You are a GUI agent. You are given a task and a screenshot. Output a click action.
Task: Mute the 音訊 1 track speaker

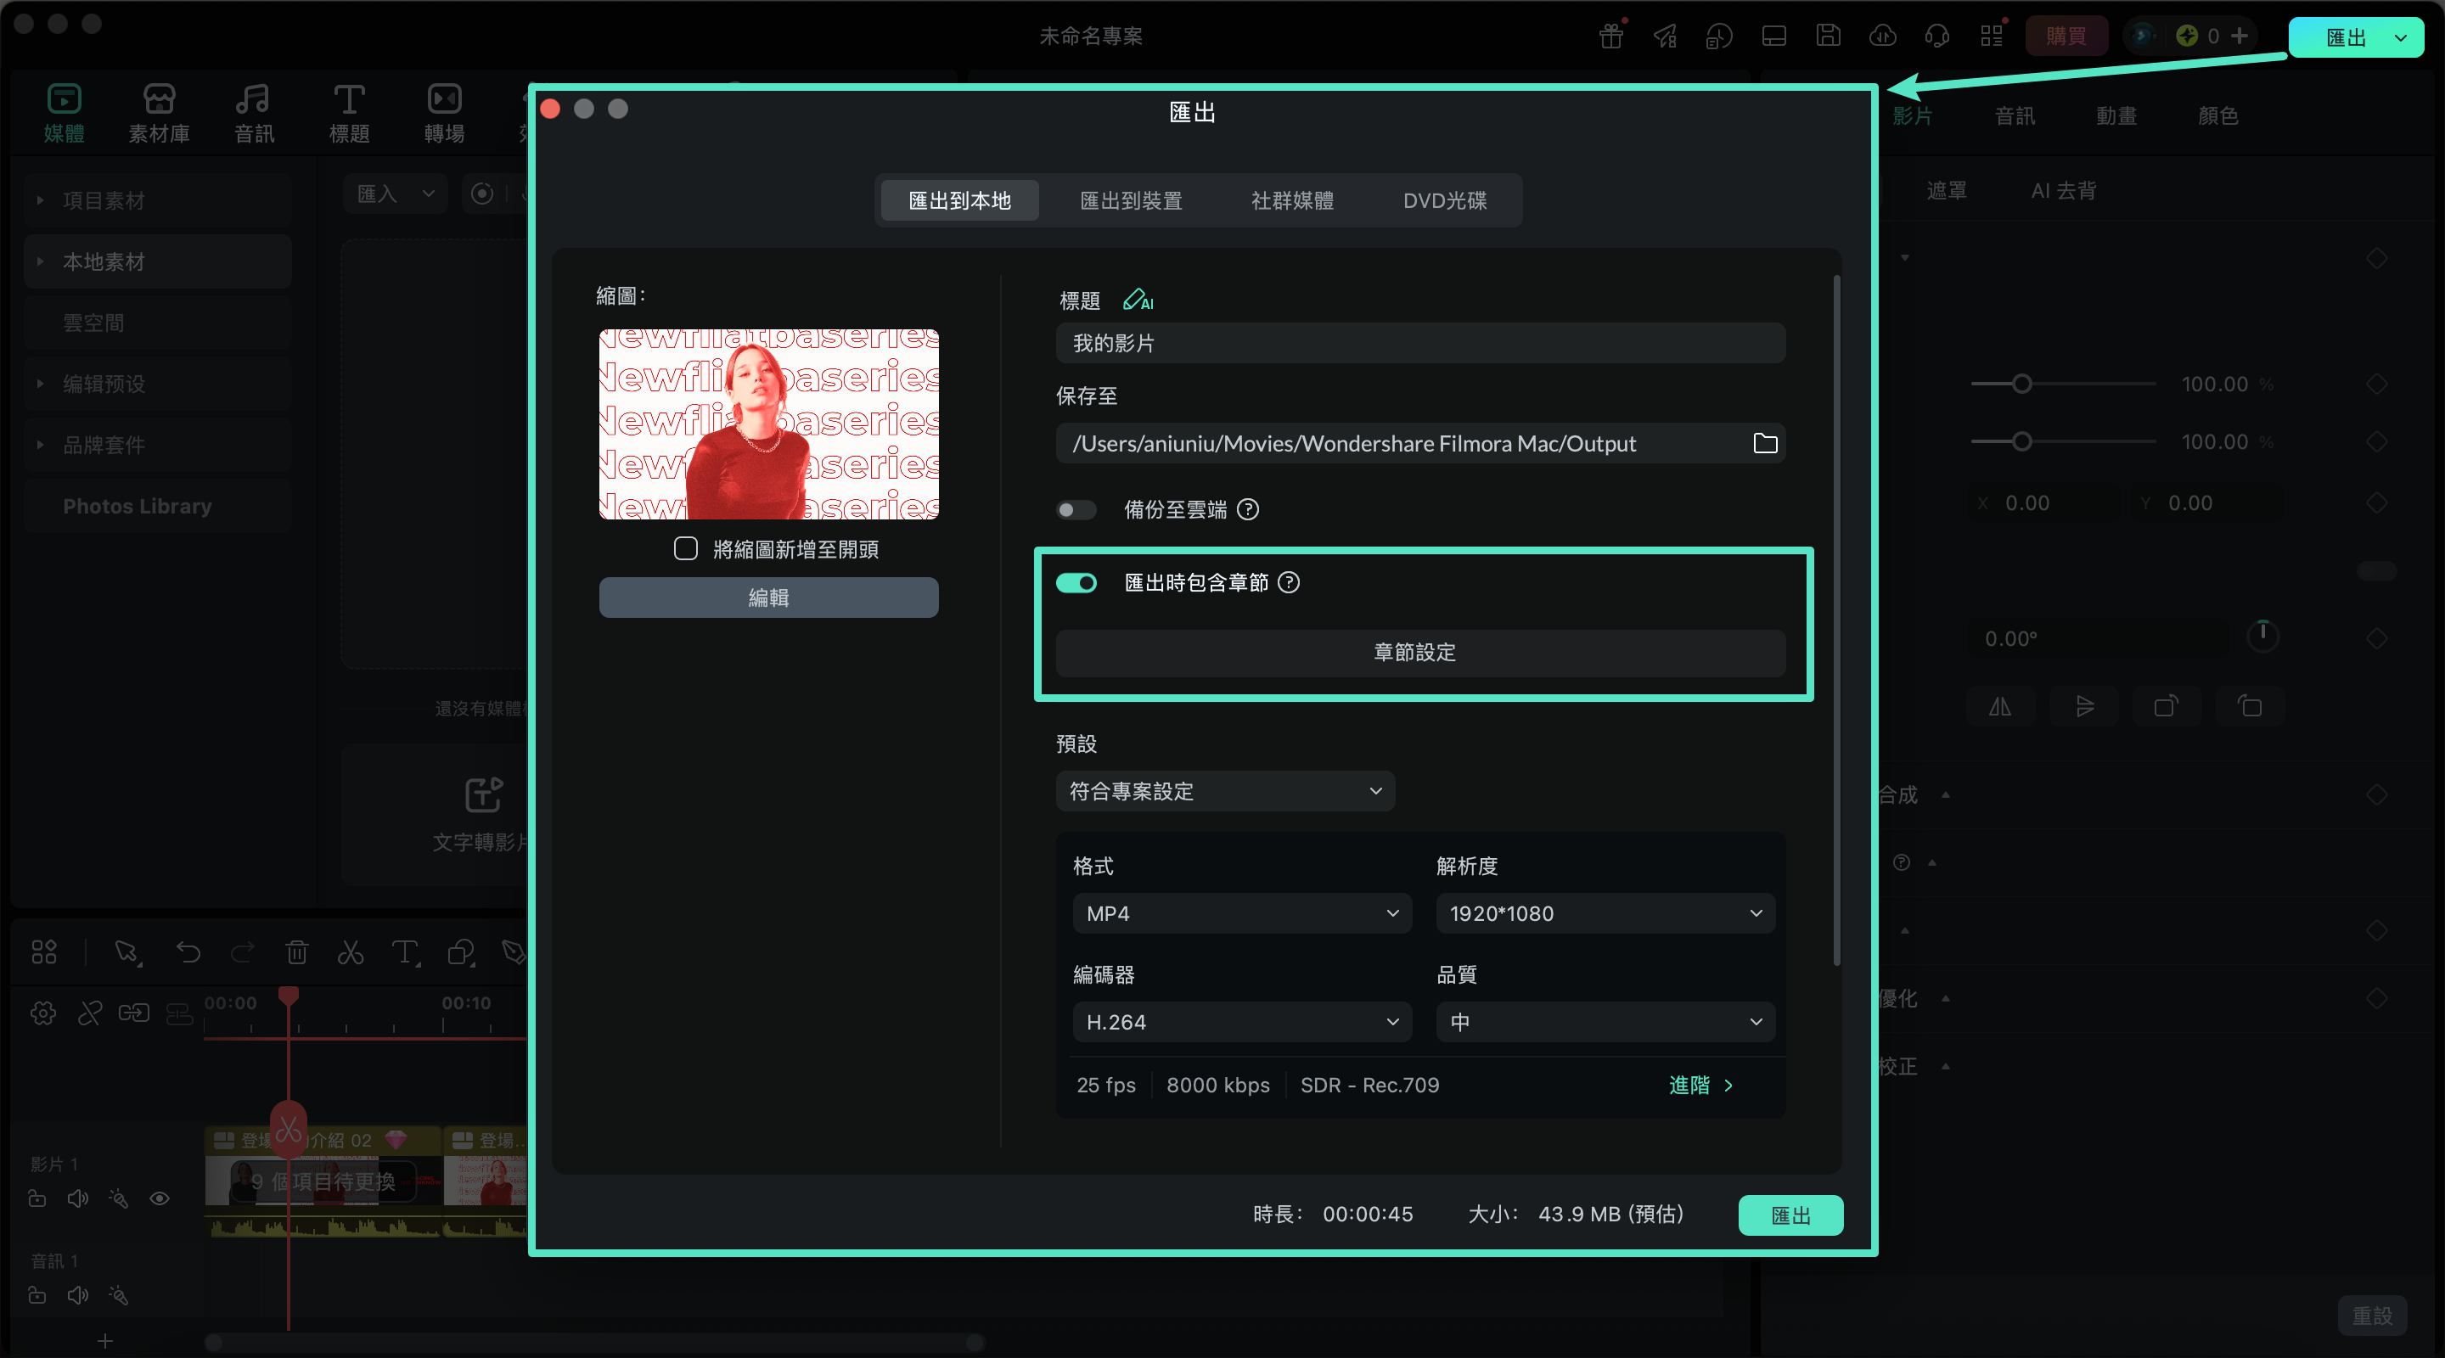[78, 1295]
